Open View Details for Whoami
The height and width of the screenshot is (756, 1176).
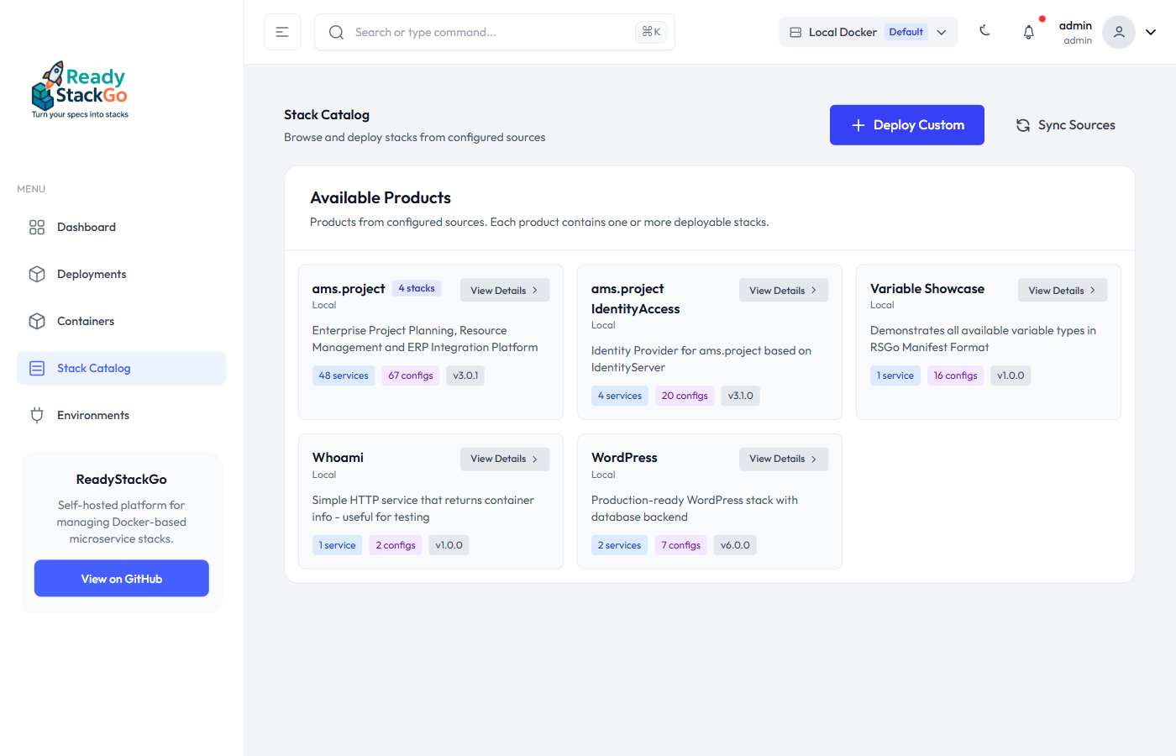pyautogui.click(x=504, y=459)
